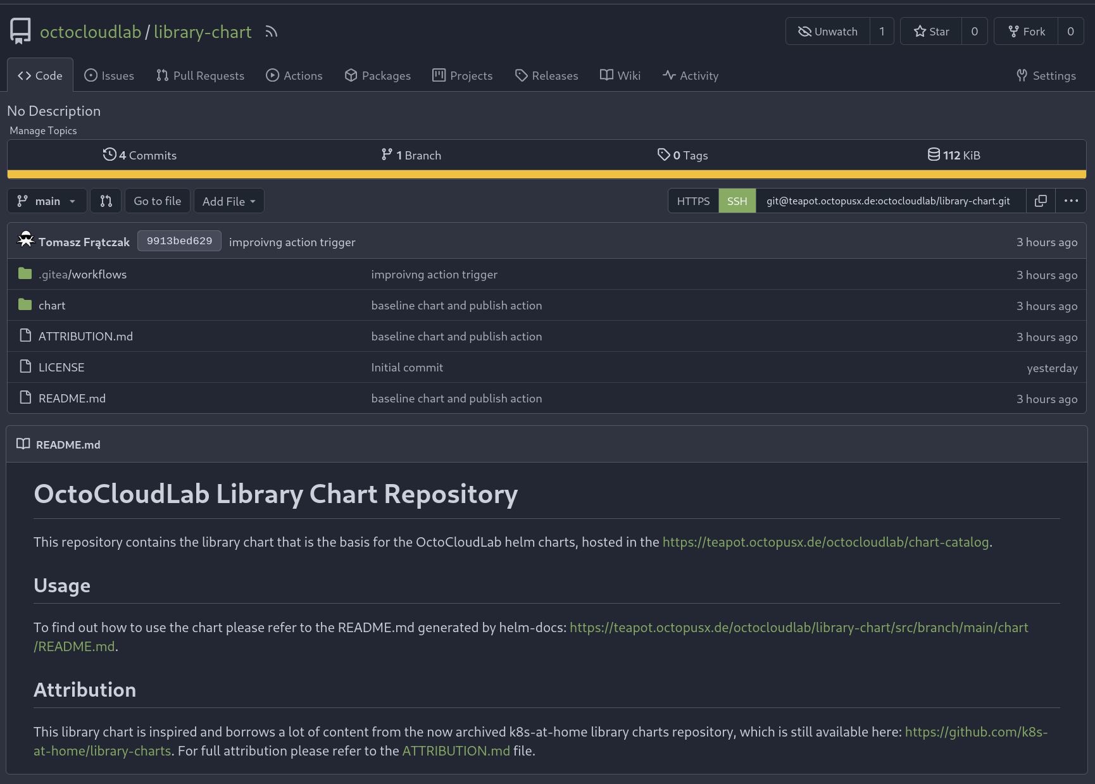
Task: Open the Releases tab
Action: (x=546, y=75)
